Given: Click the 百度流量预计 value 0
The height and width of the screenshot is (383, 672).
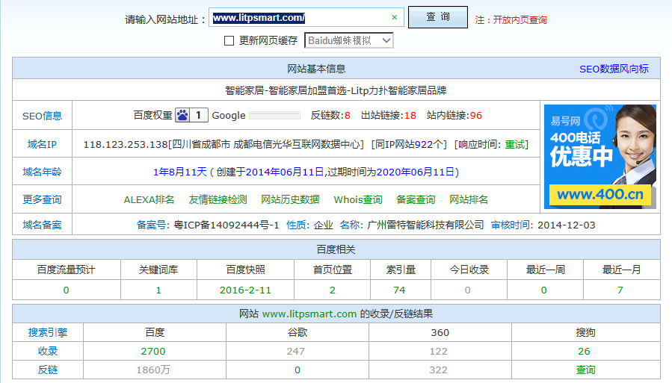Looking at the screenshot, I should [x=66, y=290].
